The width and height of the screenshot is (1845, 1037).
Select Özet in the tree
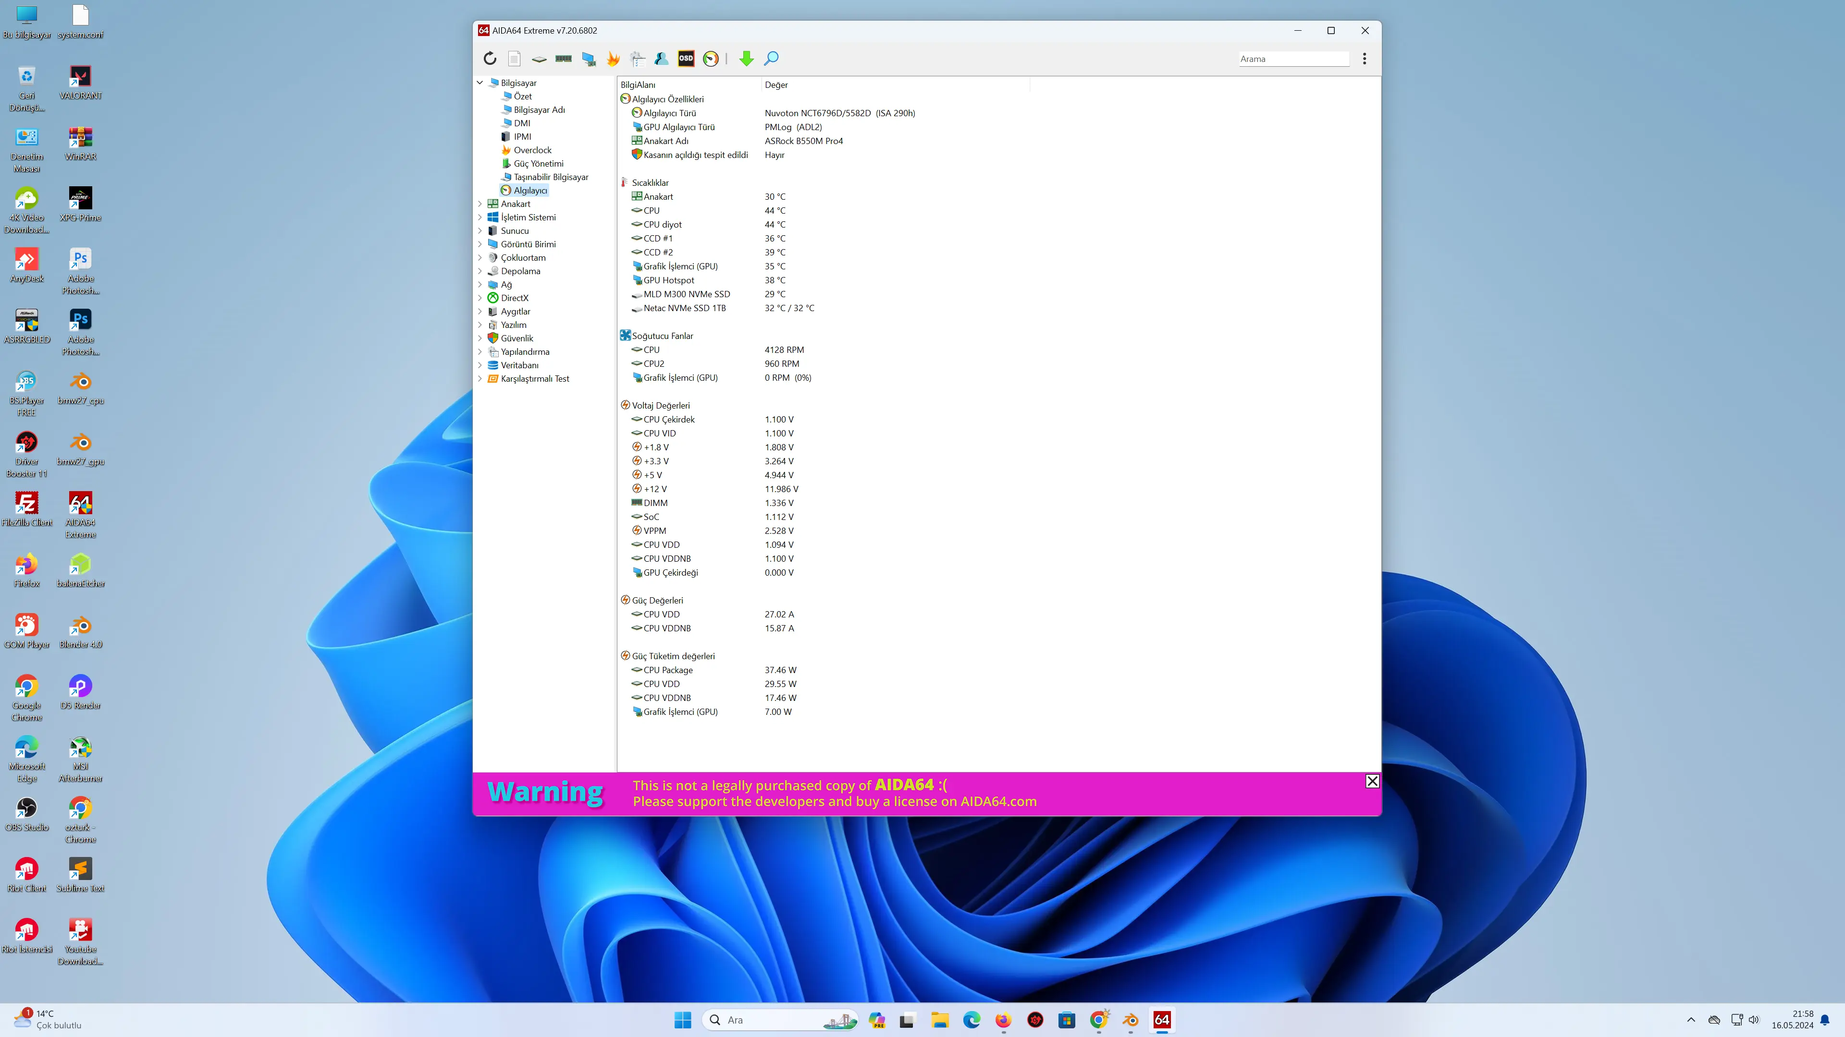coord(522,96)
